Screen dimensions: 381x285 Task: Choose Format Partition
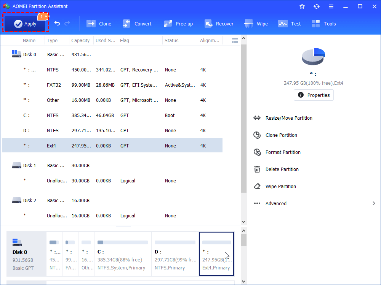coord(283,152)
